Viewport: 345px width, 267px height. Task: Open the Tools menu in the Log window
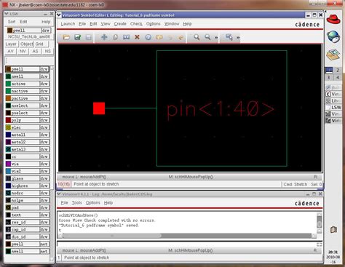76,202
